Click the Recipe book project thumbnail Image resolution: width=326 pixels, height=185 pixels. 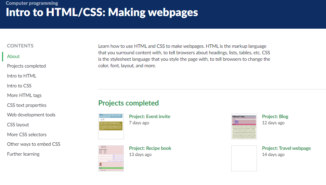click(111, 158)
